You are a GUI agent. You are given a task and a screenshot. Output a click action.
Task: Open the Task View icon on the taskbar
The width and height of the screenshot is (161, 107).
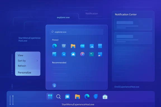point(67,96)
